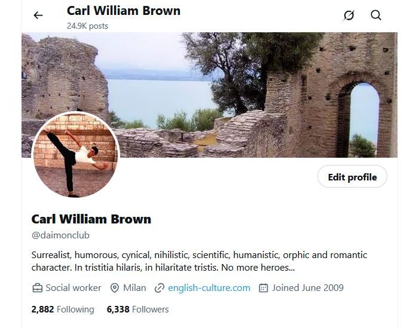416x328 pixels.
Task: Click the Edit profile button
Action: click(x=352, y=177)
